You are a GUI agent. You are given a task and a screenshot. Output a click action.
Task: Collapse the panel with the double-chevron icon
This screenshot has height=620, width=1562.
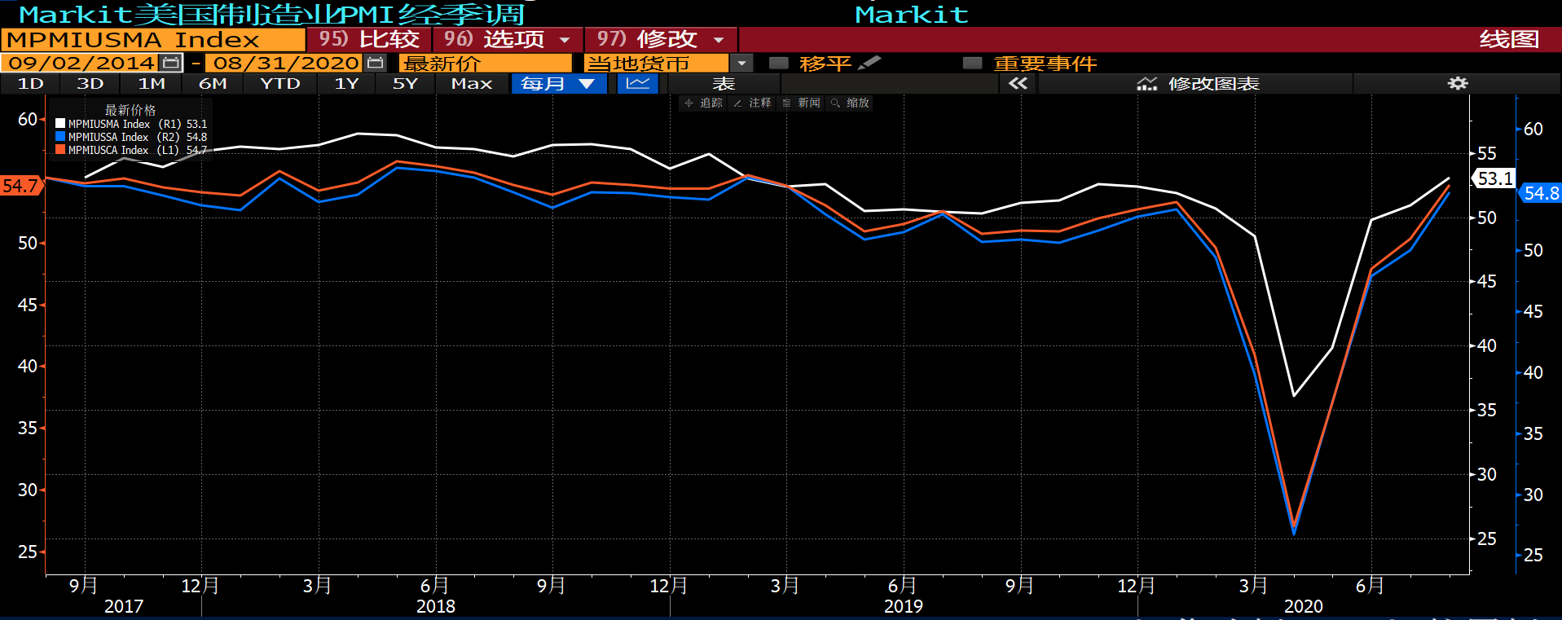(x=1019, y=83)
